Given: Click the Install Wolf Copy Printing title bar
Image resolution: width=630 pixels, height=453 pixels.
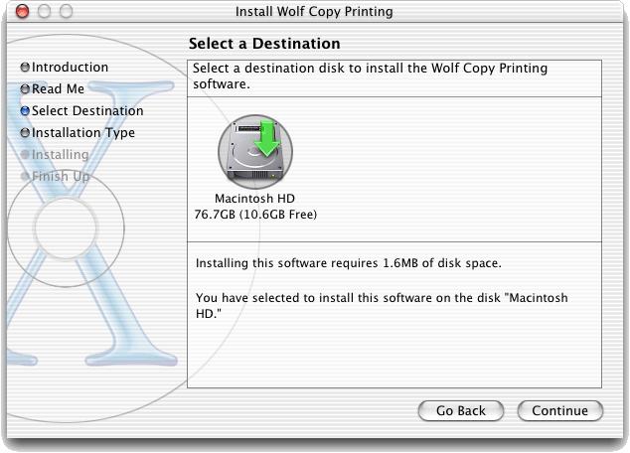Looking at the screenshot, I should tap(314, 12).
